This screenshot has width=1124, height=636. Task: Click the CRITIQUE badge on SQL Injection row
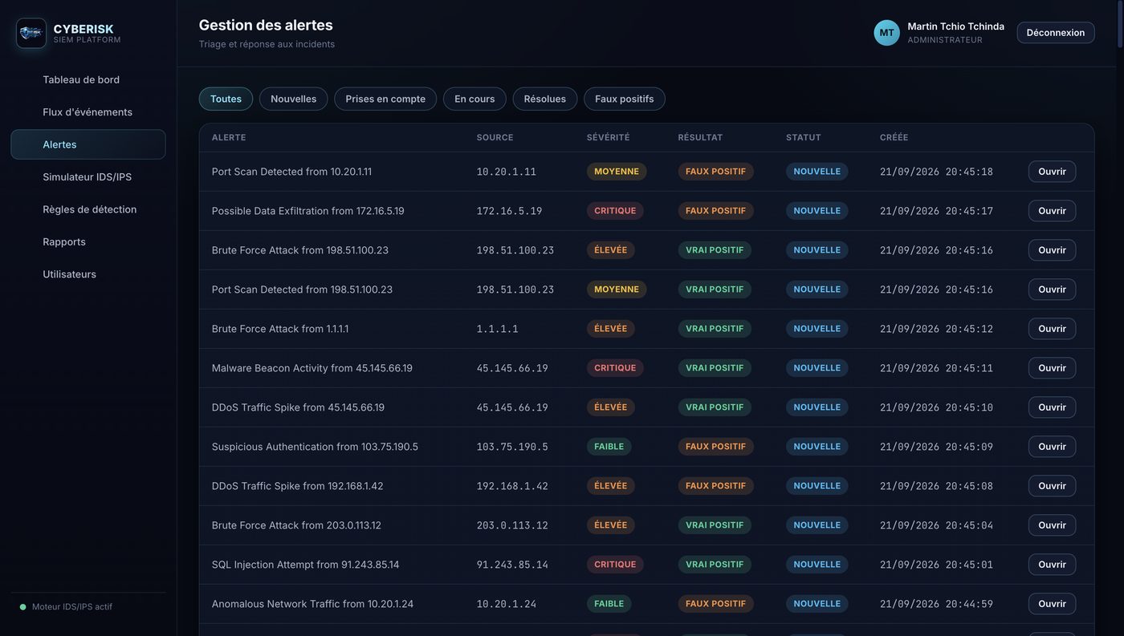point(615,565)
